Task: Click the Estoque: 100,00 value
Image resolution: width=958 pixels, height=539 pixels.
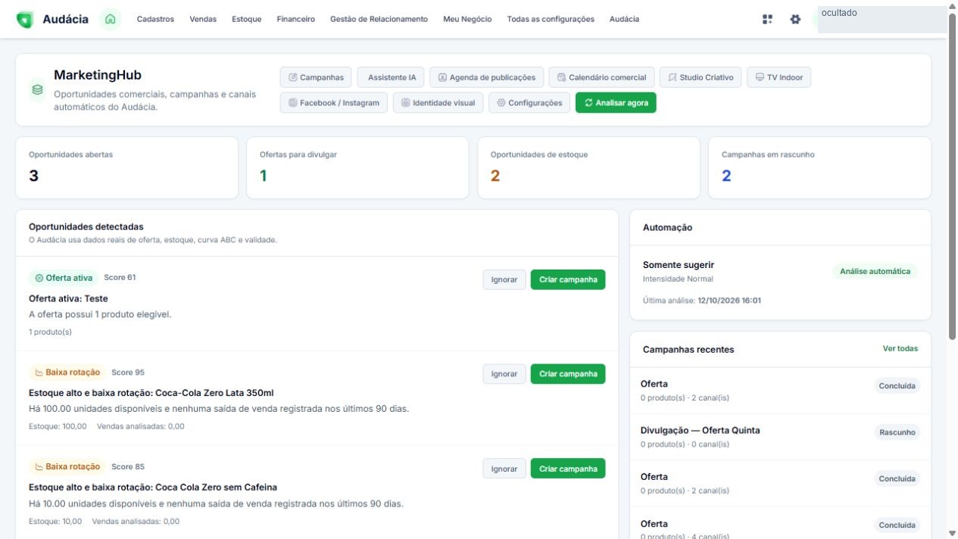Action: pos(58,426)
